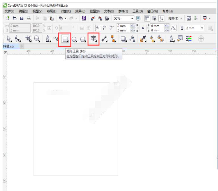Select the Ellipse tool
The image size is (218, 191).
pos(74,39)
